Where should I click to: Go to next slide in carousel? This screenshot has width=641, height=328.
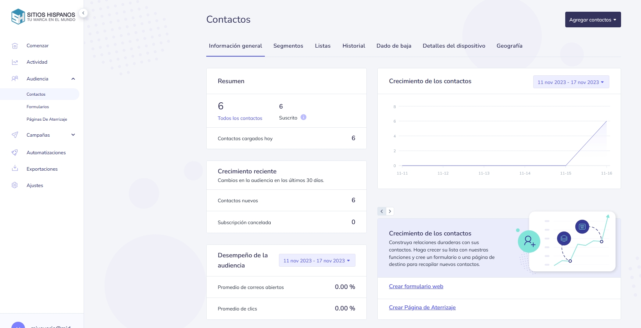tap(390, 211)
